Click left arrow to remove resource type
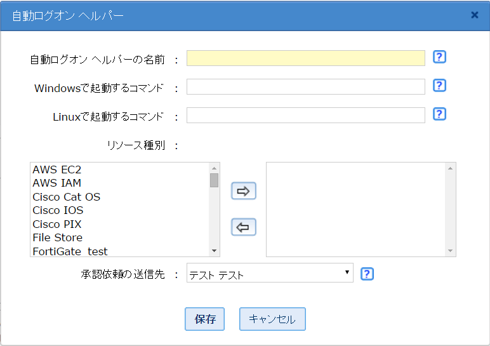The width and height of the screenshot is (490, 346). pyautogui.click(x=243, y=227)
